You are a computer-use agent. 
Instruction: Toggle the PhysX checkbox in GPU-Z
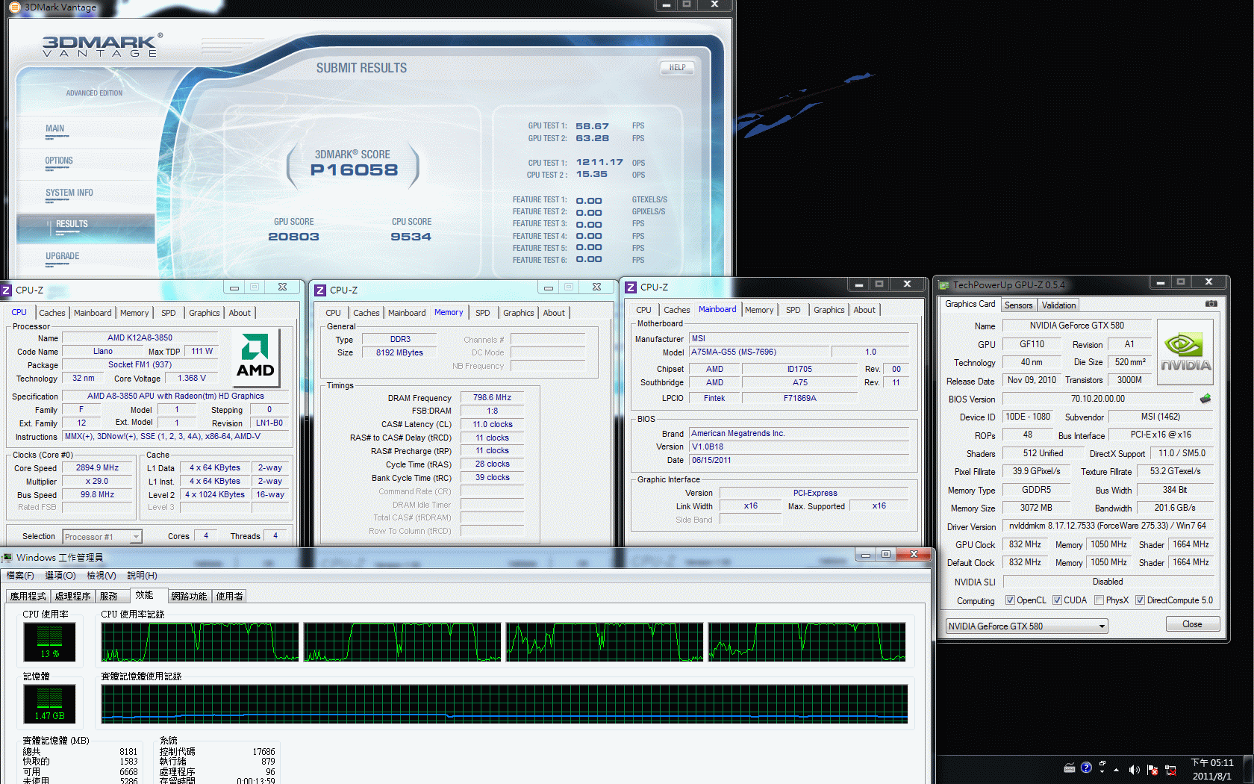click(1099, 600)
